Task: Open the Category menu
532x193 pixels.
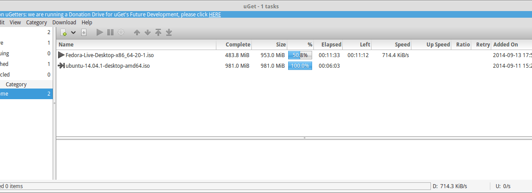Action: pos(36,22)
